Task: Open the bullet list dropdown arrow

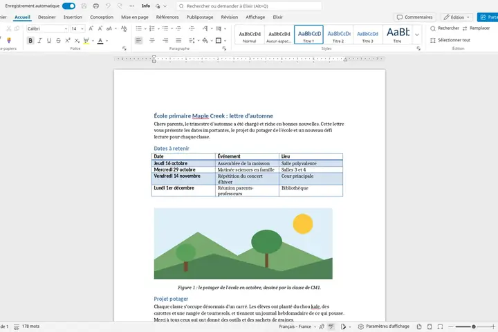Action: click(x=145, y=28)
